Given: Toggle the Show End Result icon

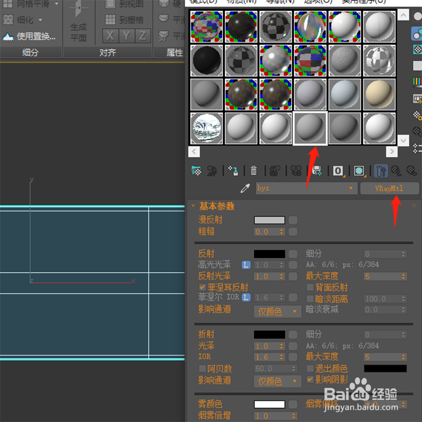Looking at the screenshot, I should tap(381, 170).
